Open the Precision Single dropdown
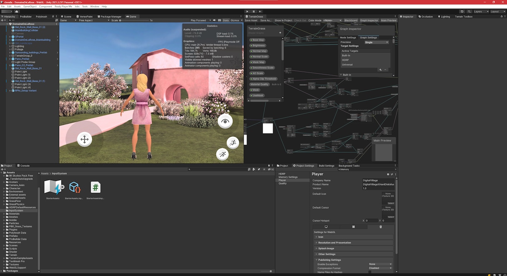507x276 pixels. pyautogui.click(x=377, y=42)
